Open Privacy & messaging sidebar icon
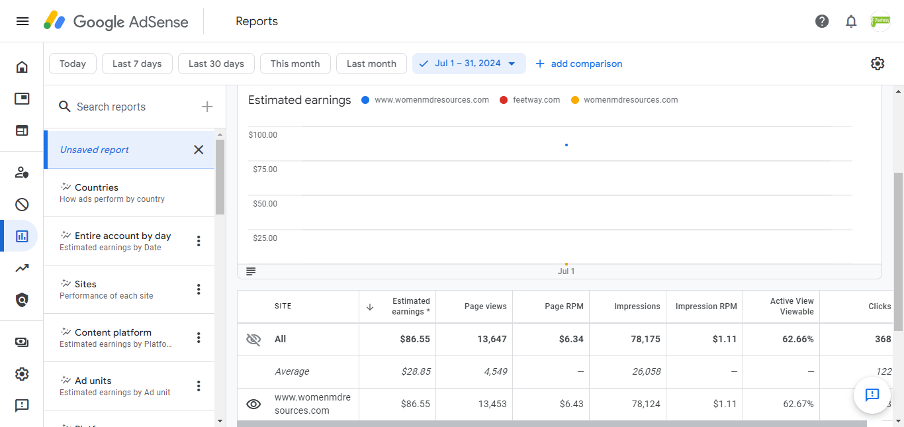 tap(22, 173)
